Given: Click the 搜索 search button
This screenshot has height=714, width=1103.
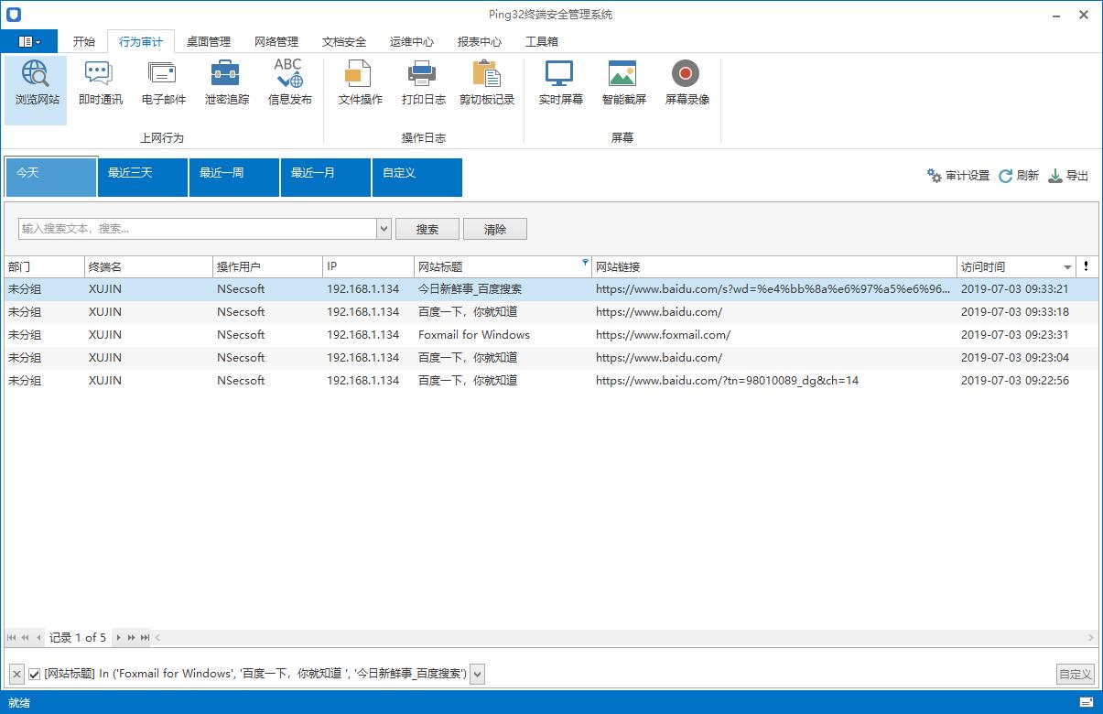Looking at the screenshot, I should click(427, 229).
